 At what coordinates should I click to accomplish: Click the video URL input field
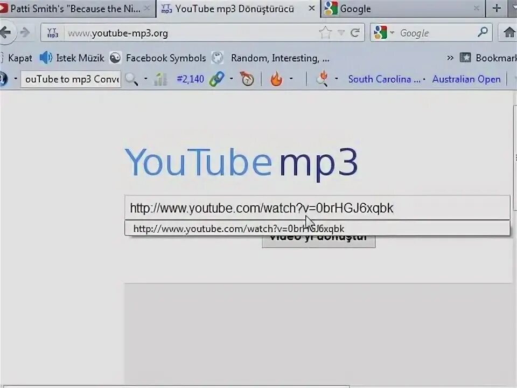[317, 208]
